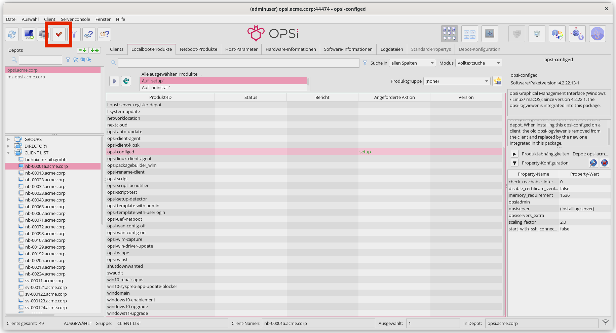Switch to the Hardware-Informationen tab
Viewport: 616px width, 333px height.
click(x=291, y=49)
